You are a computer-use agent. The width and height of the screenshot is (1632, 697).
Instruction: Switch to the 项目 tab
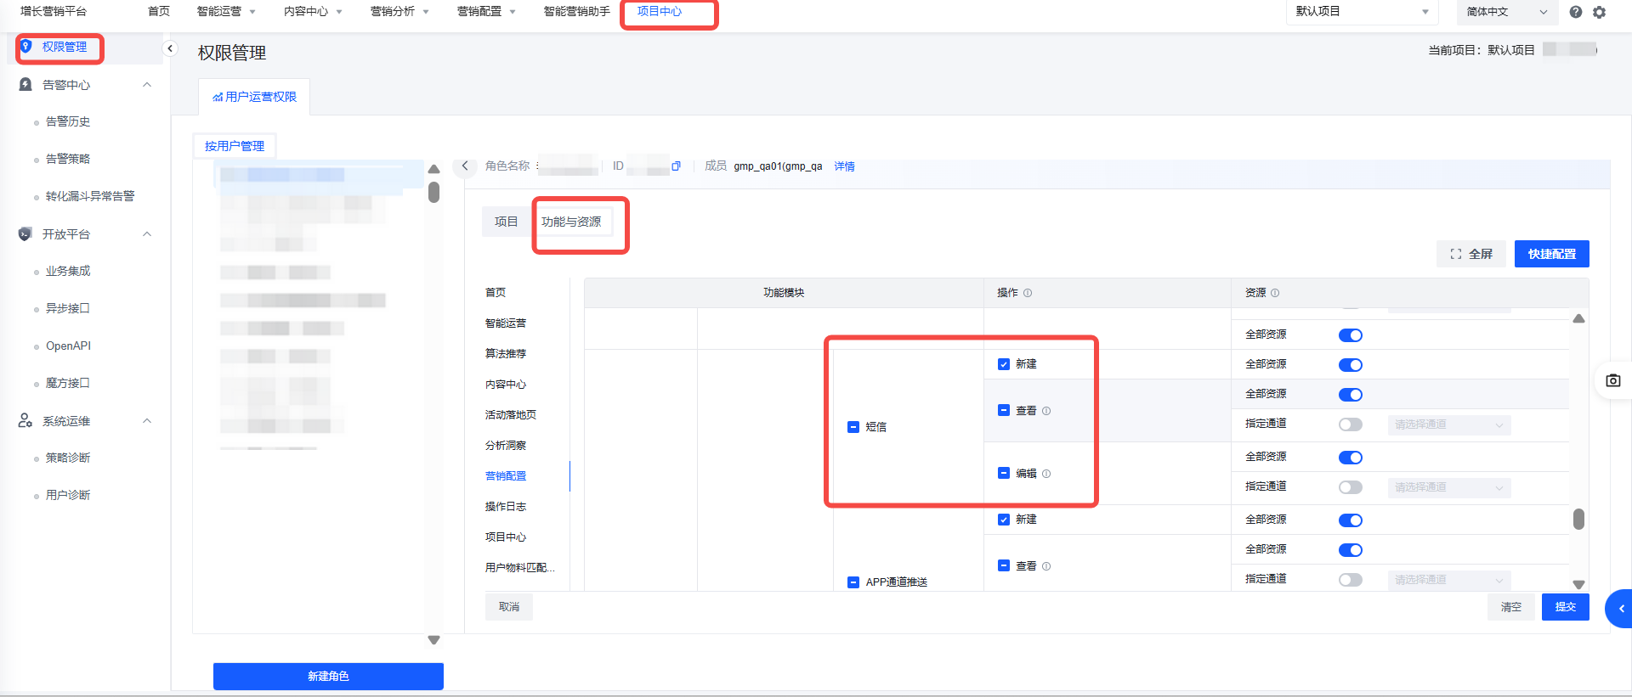tap(506, 222)
